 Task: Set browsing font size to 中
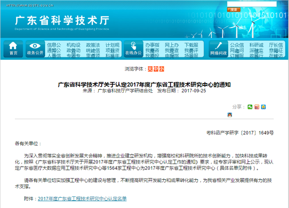pyautogui.click(x=156, y=69)
